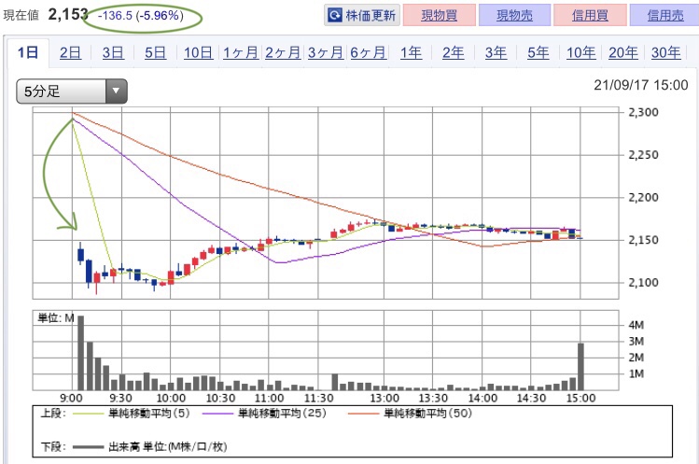This screenshot has height=464, width=699.
Task: Click the 株価更新 button label
Action: pos(370,16)
